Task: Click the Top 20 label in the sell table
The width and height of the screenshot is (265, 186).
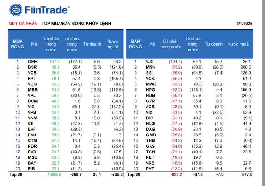Action: (x=133, y=174)
